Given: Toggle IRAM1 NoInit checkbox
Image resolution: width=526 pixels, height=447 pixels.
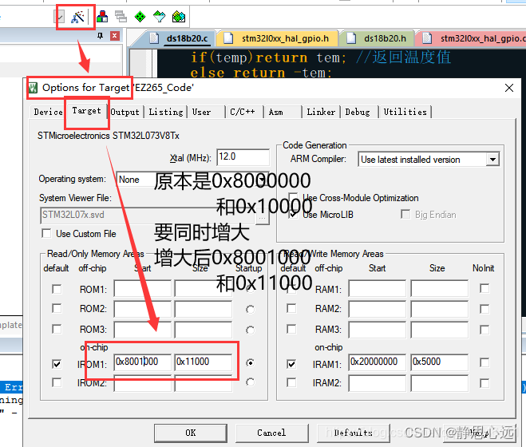Looking at the screenshot, I should click(484, 362).
